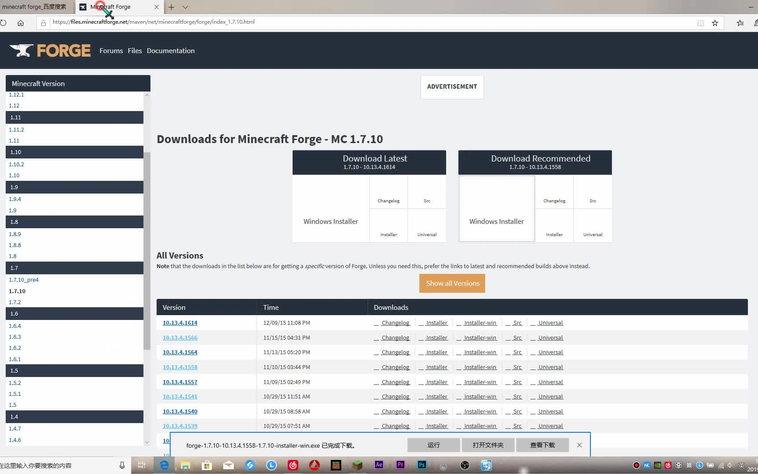758x474 pixels.
Task: Select Minecraft version 1.8.9
Action: [15, 234]
